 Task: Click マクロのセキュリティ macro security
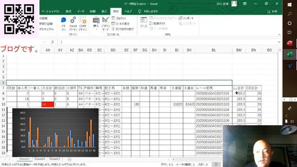point(46,29)
